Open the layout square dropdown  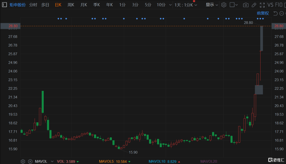(x=234, y=5)
